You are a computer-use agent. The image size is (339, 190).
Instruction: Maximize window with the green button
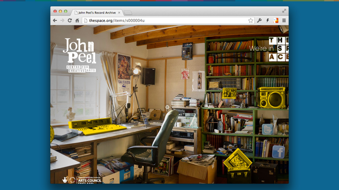tap(66, 12)
